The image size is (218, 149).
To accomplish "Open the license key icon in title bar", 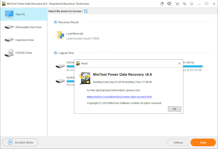I will [162, 4].
